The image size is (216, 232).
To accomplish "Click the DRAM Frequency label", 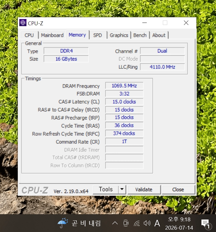I will [x=81, y=86].
